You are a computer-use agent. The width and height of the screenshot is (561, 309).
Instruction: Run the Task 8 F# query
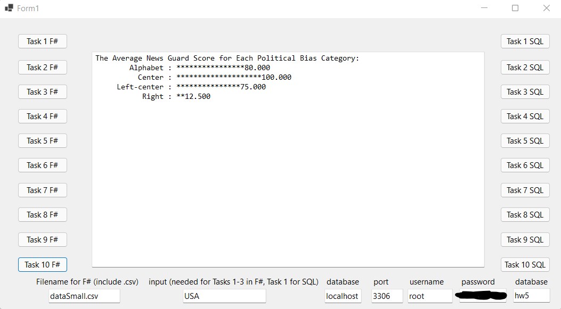(42, 215)
